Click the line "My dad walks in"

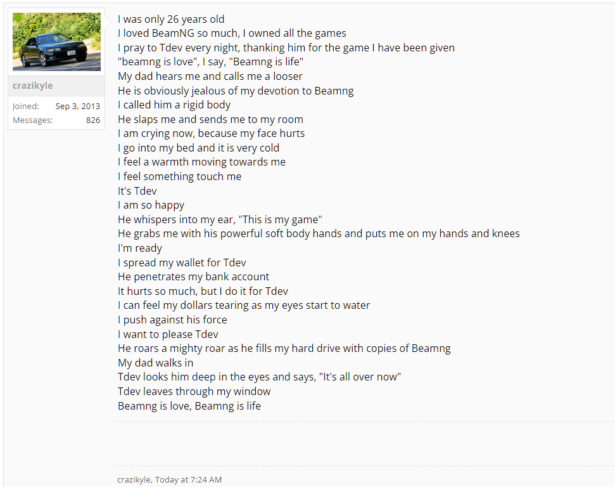[155, 363]
